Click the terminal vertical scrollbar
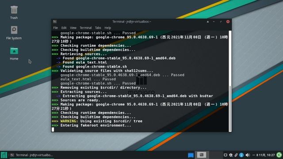 tap(230, 81)
